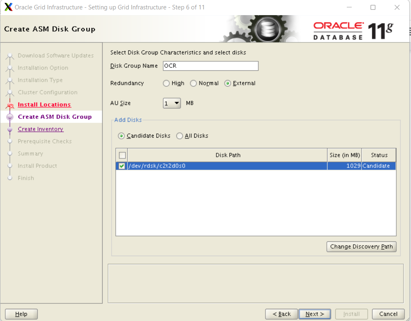
Task: Cancel the installation wizard
Action: point(388,314)
